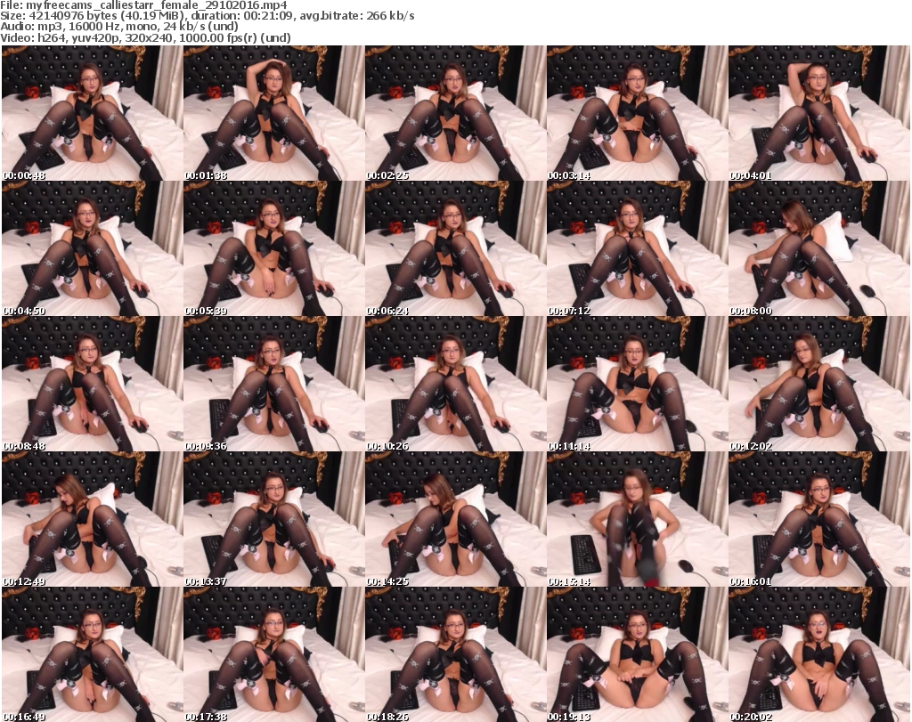This screenshot has width=912, height=722.
Task: Open the frame stamped 00:09:36
Action: point(274,385)
